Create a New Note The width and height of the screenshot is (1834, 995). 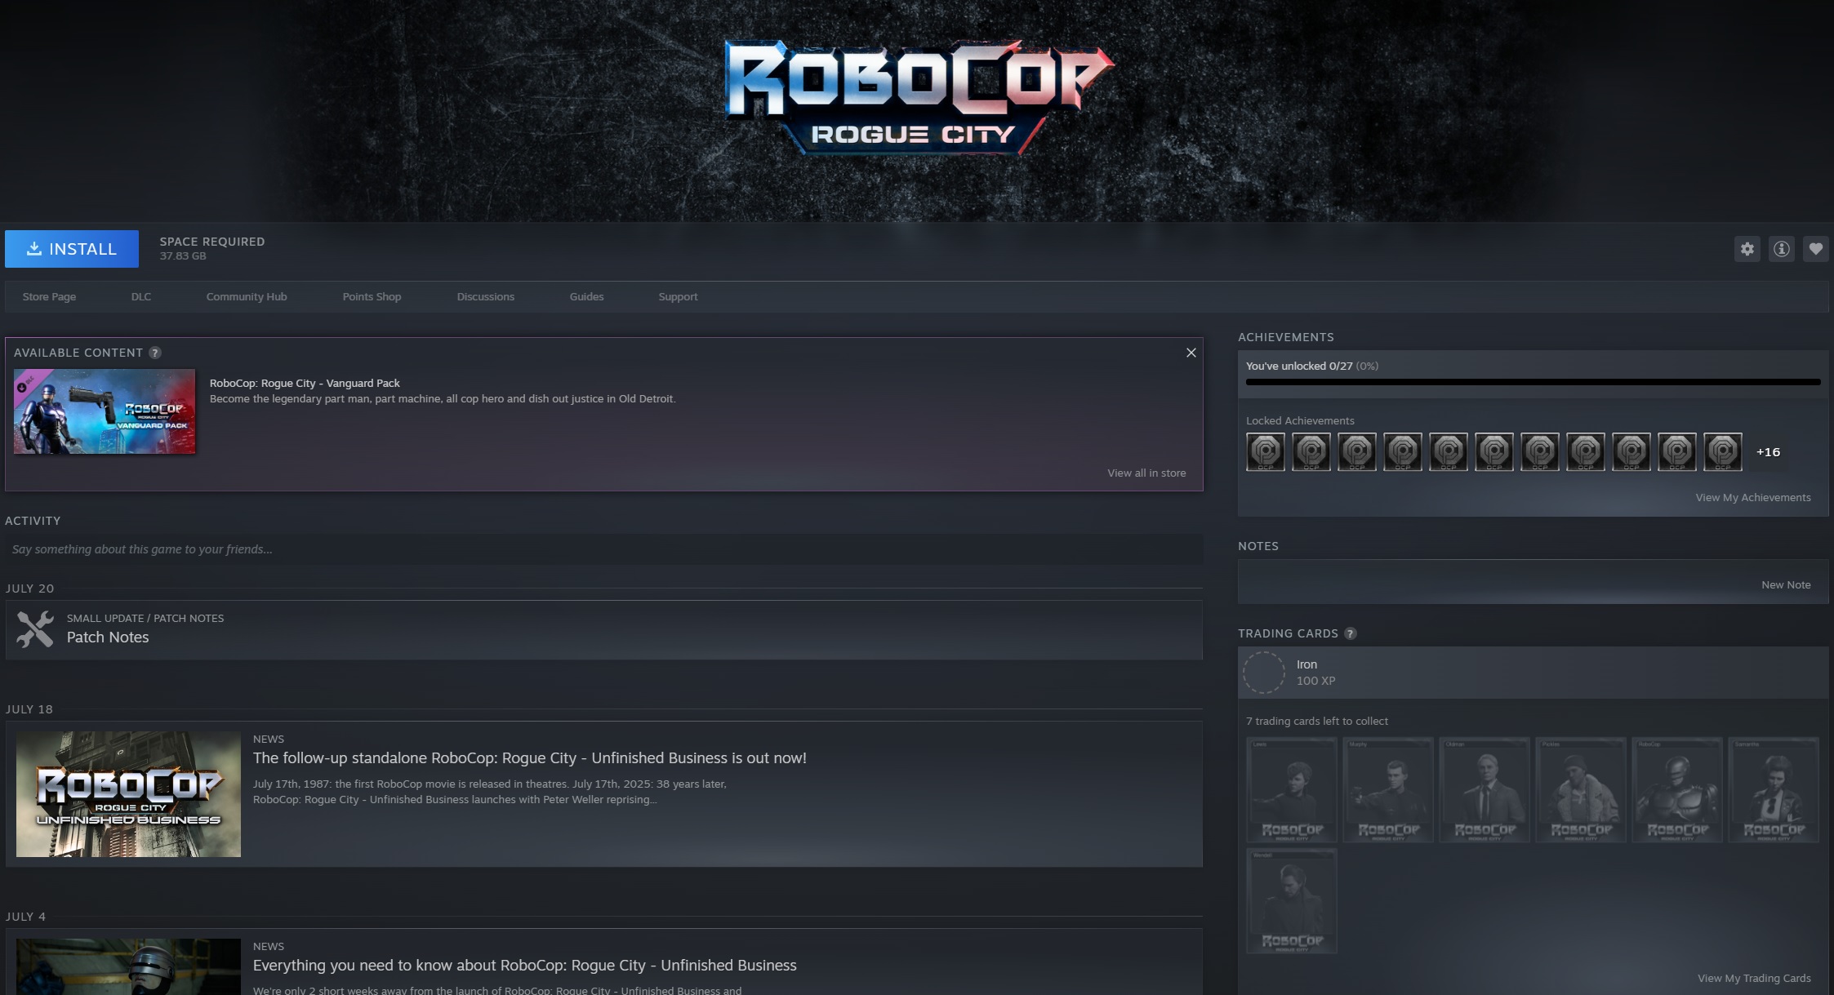[1785, 585]
